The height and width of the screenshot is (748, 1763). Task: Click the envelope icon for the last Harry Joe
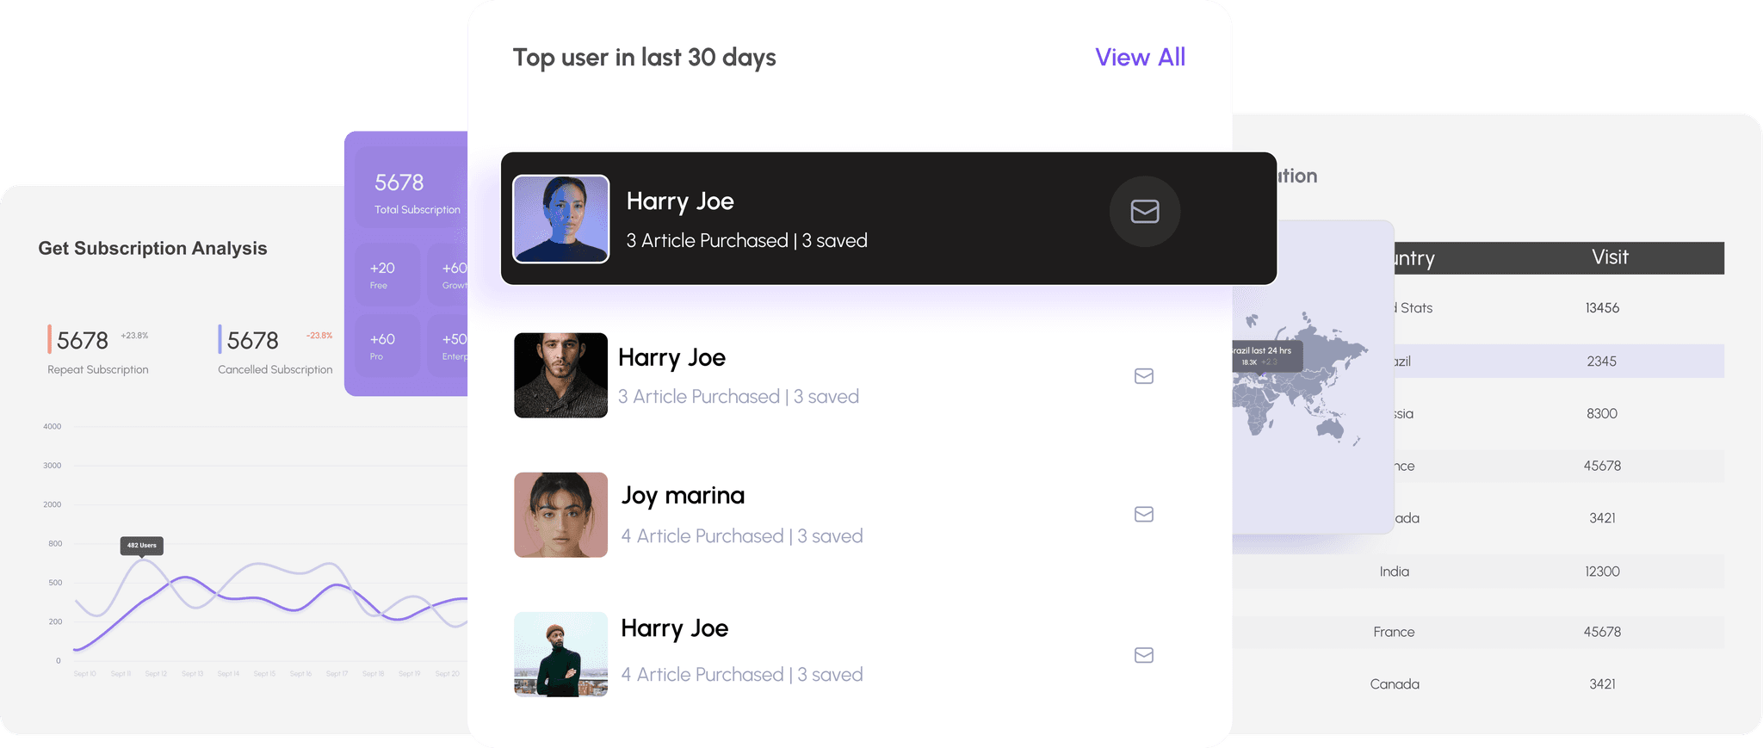[x=1143, y=655]
